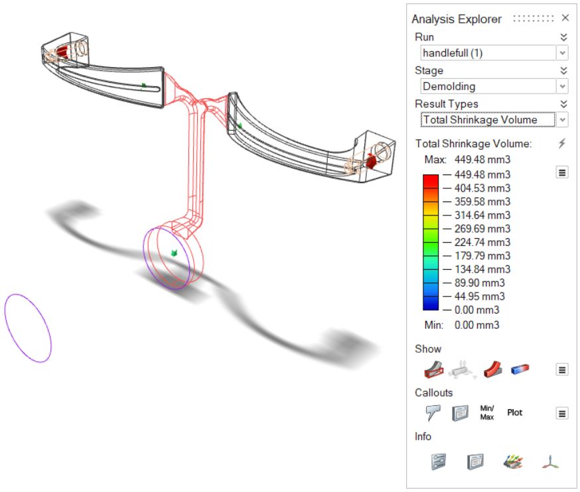580x492 pixels.
Task: Click the Min value 0.00 mm3
Action: point(476,326)
